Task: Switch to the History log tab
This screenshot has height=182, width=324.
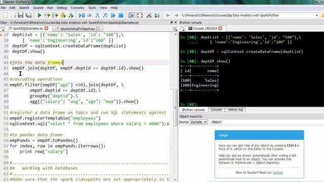Action: coord(235,110)
